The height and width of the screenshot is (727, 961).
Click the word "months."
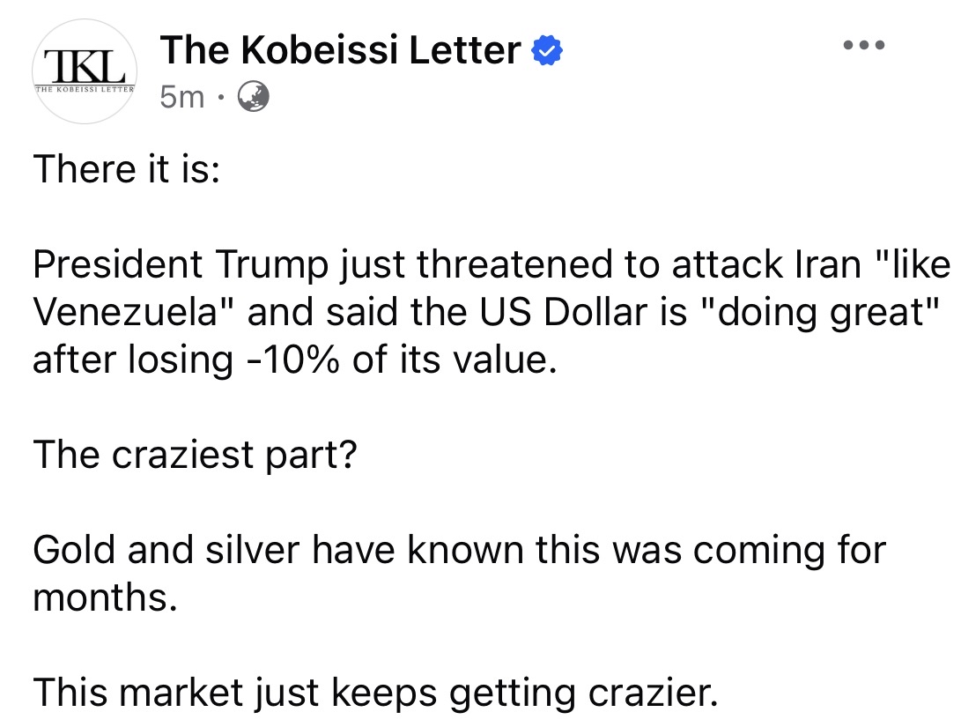[x=102, y=598]
